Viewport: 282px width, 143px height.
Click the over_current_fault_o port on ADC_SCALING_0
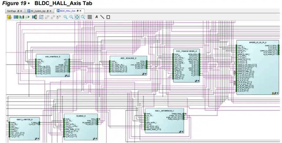pos(139,65)
